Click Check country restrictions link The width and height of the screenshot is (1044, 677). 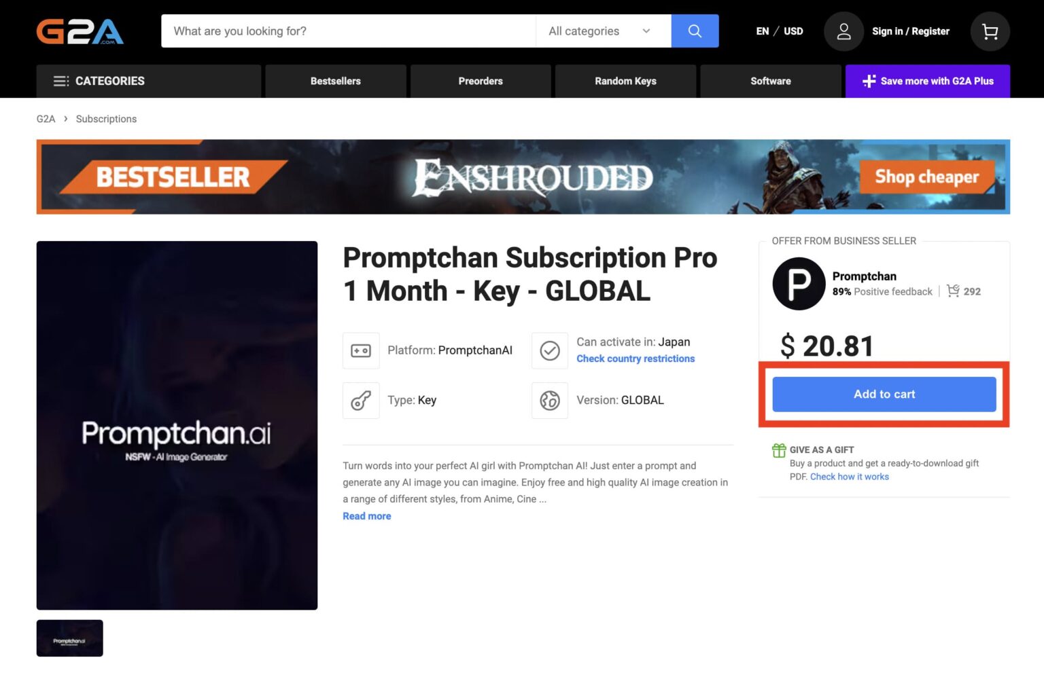[x=636, y=359]
